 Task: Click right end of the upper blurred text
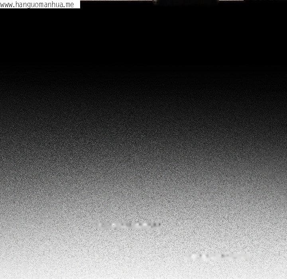coord(159,226)
